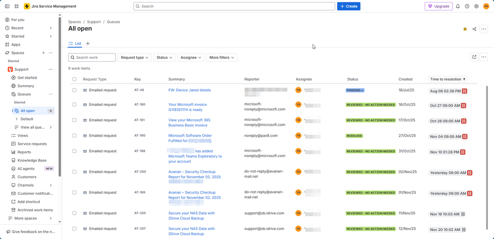
Task: Open the page-level more actions menu
Action: pos(484,29)
